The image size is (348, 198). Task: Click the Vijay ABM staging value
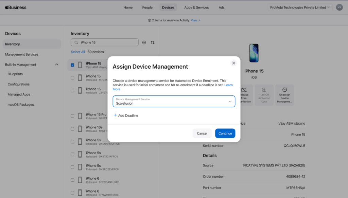[x=292, y=123]
